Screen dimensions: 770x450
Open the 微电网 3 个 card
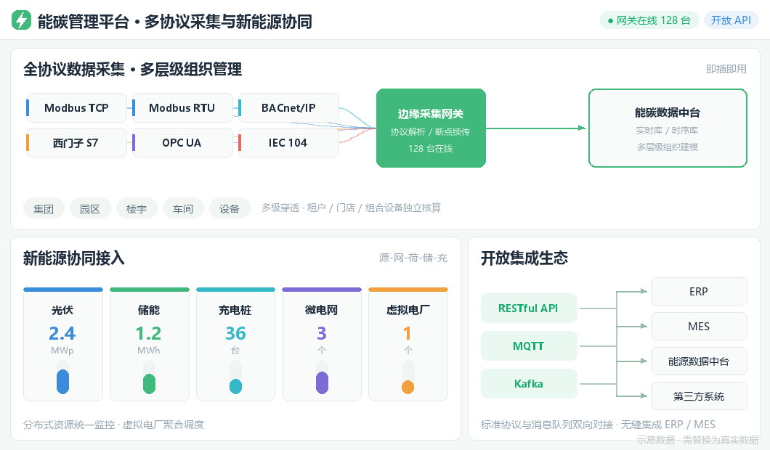322,344
